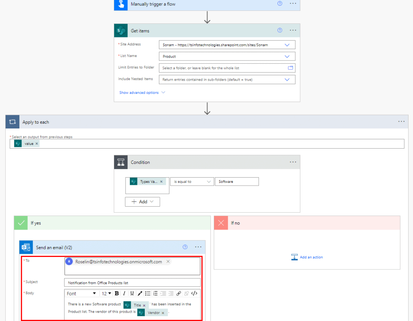Expand the Site Address dropdown

287,45
